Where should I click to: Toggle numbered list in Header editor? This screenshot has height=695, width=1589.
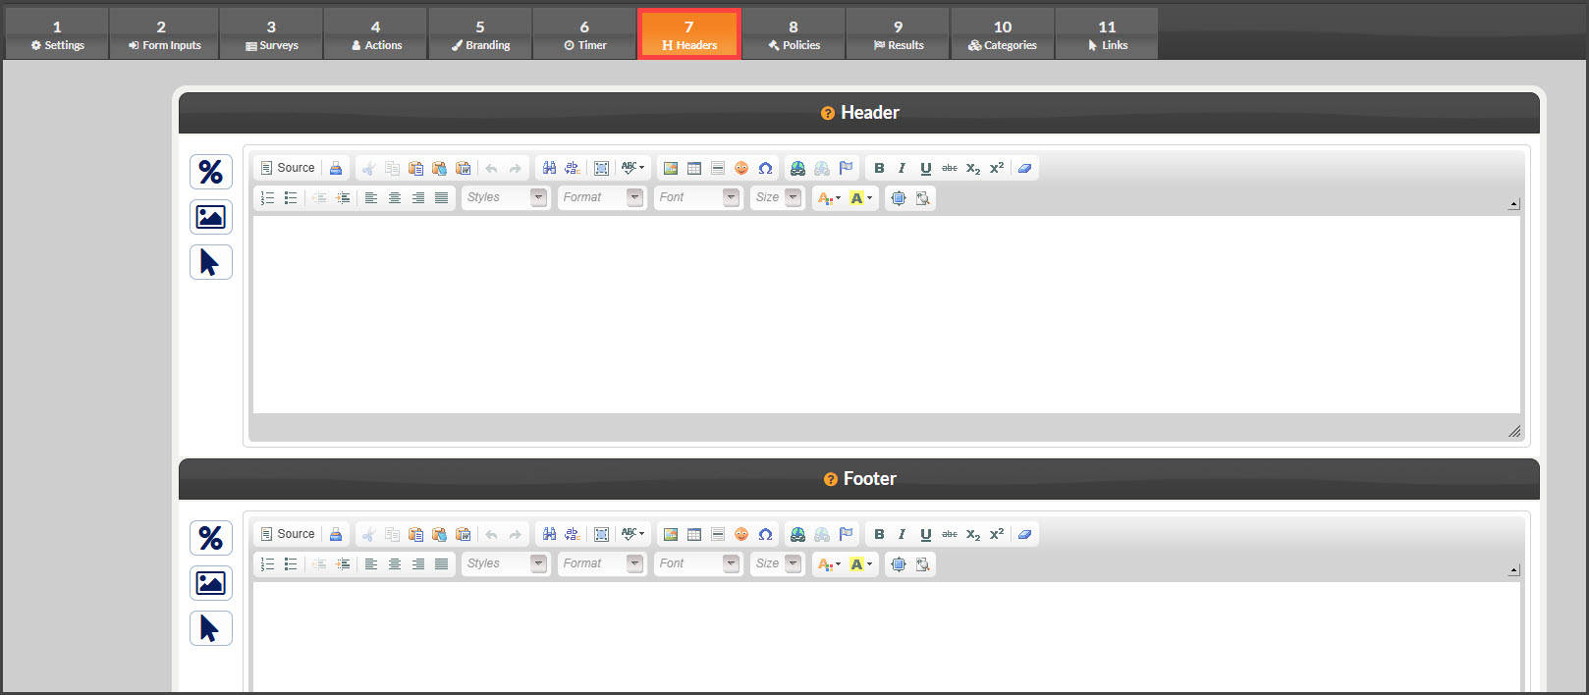tap(267, 197)
